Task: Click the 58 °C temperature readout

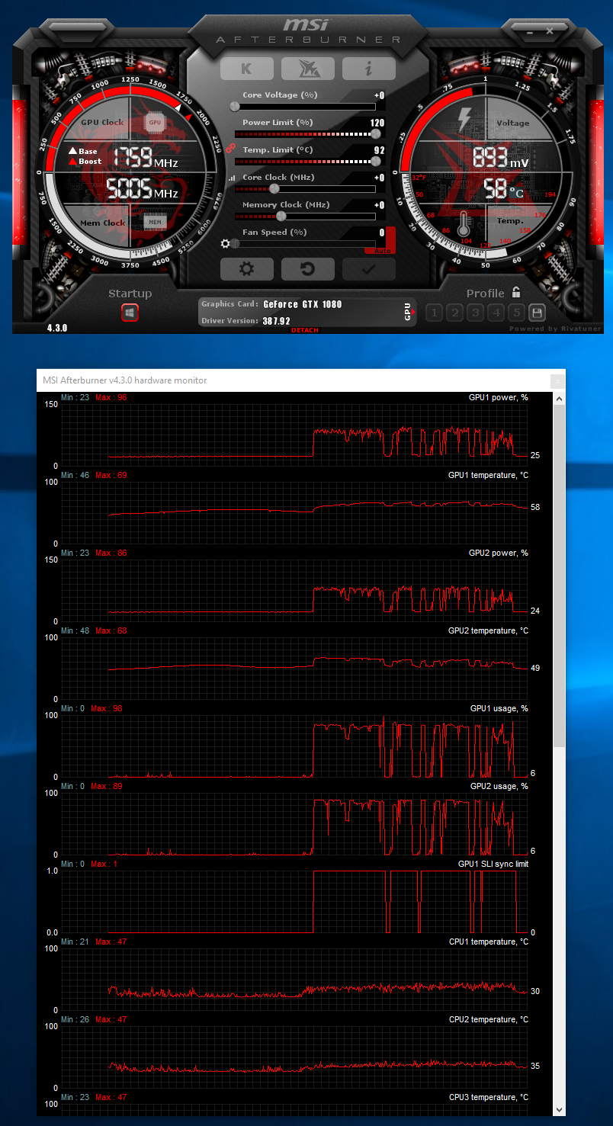Action: click(x=504, y=188)
